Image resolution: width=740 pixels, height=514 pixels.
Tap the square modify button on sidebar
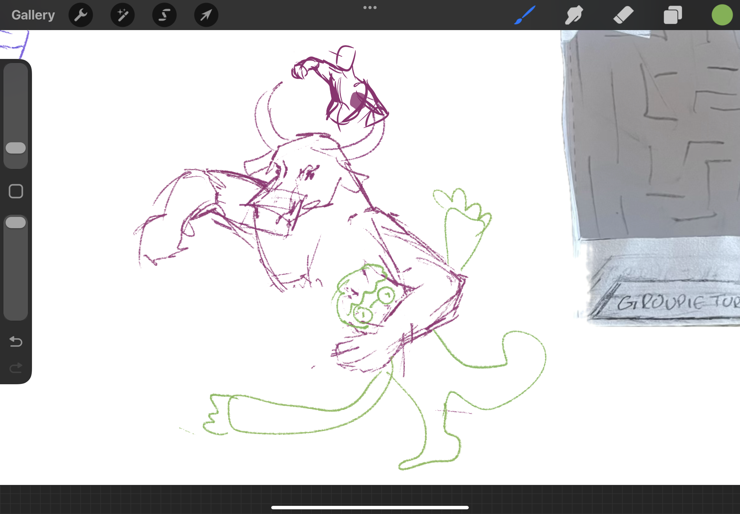(x=16, y=191)
